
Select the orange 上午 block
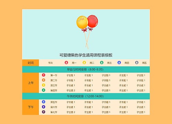pyautogui.click(x=31, y=83)
